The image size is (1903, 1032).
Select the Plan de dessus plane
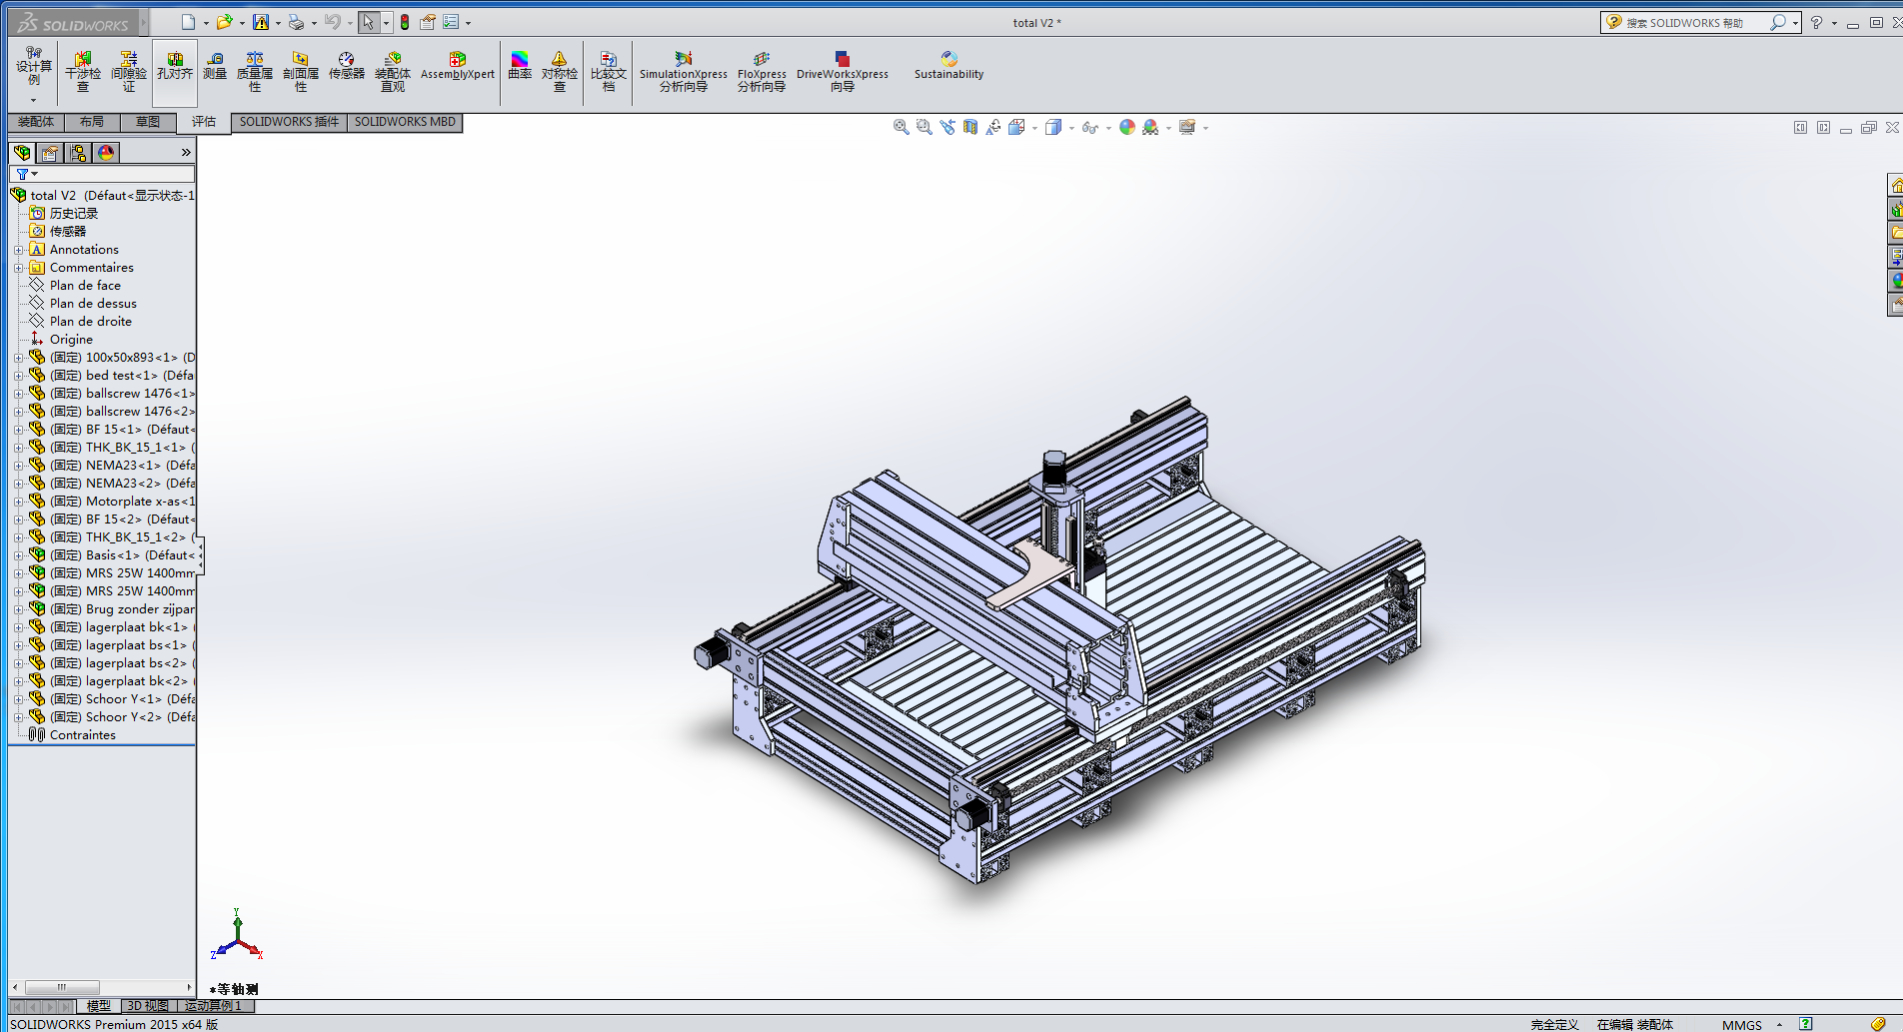[93, 304]
